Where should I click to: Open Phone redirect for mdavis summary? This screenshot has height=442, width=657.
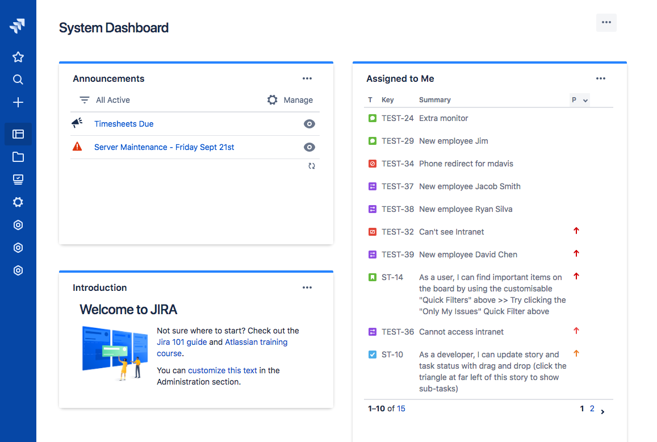click(x=466, y=164)
